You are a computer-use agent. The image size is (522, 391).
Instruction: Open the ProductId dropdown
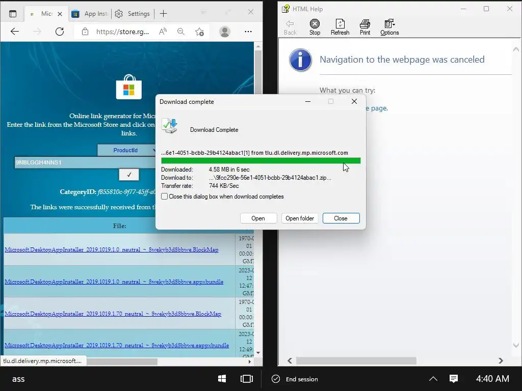coord(126,150)
